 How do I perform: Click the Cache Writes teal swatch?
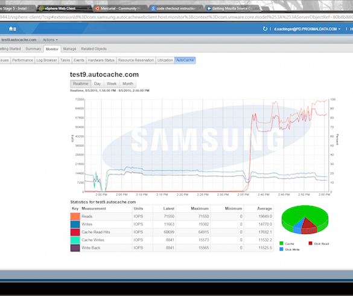tap(75, 240)
